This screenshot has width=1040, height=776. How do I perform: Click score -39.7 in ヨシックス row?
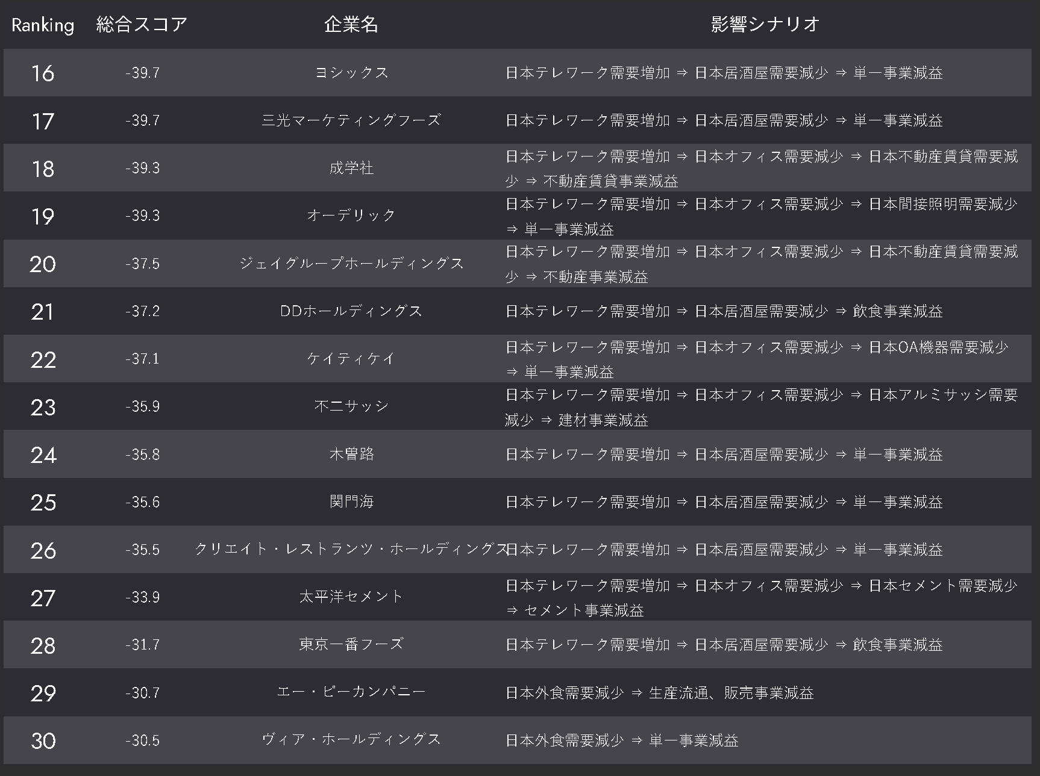143,73
